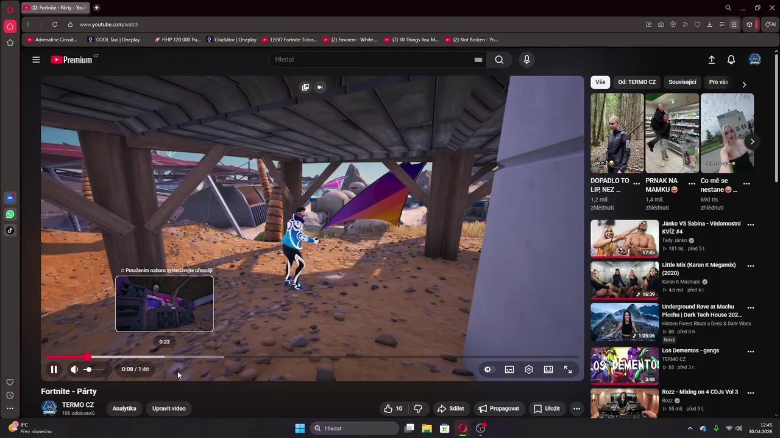The image size is (780, 438).
Task: Go to YouTube Premium home logo
Action: pos(72,60)
